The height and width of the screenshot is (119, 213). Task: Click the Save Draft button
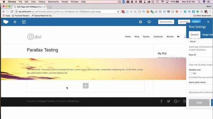(184, 22)
